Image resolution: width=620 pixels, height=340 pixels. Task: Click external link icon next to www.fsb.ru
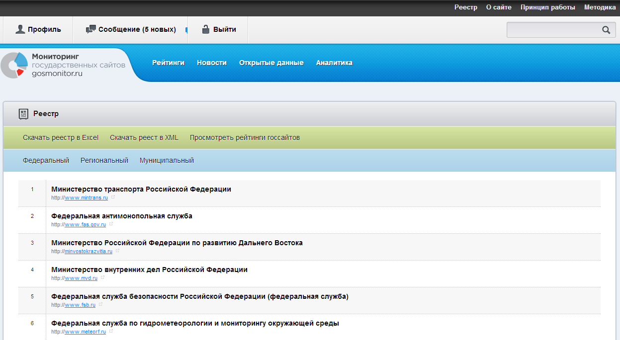pyautogui.click(x=100, y=304)
